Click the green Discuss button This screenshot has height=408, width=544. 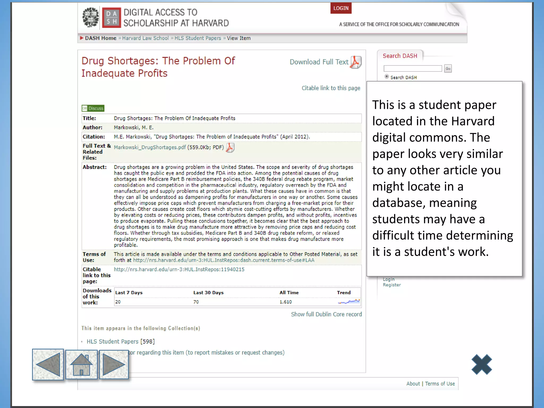(x=93, y=108)
